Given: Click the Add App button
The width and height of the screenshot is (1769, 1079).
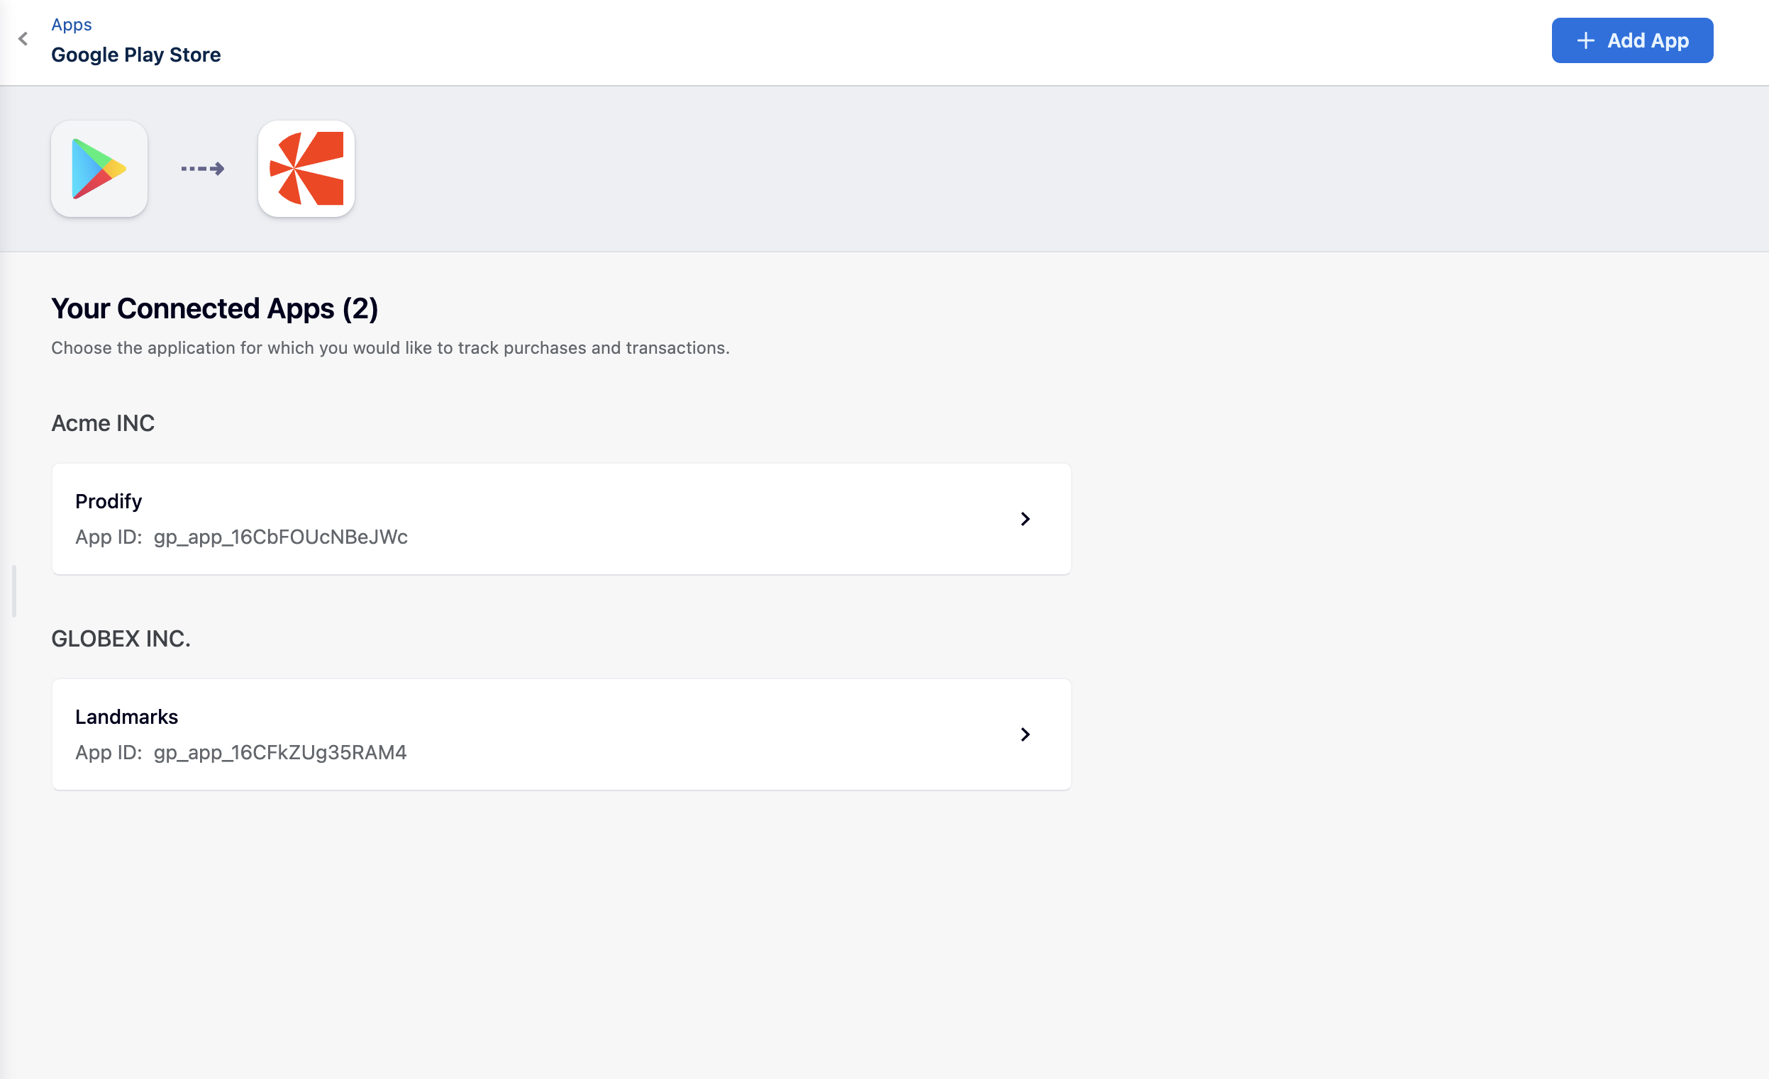Looking at the screenshot, I should 1632,40.
